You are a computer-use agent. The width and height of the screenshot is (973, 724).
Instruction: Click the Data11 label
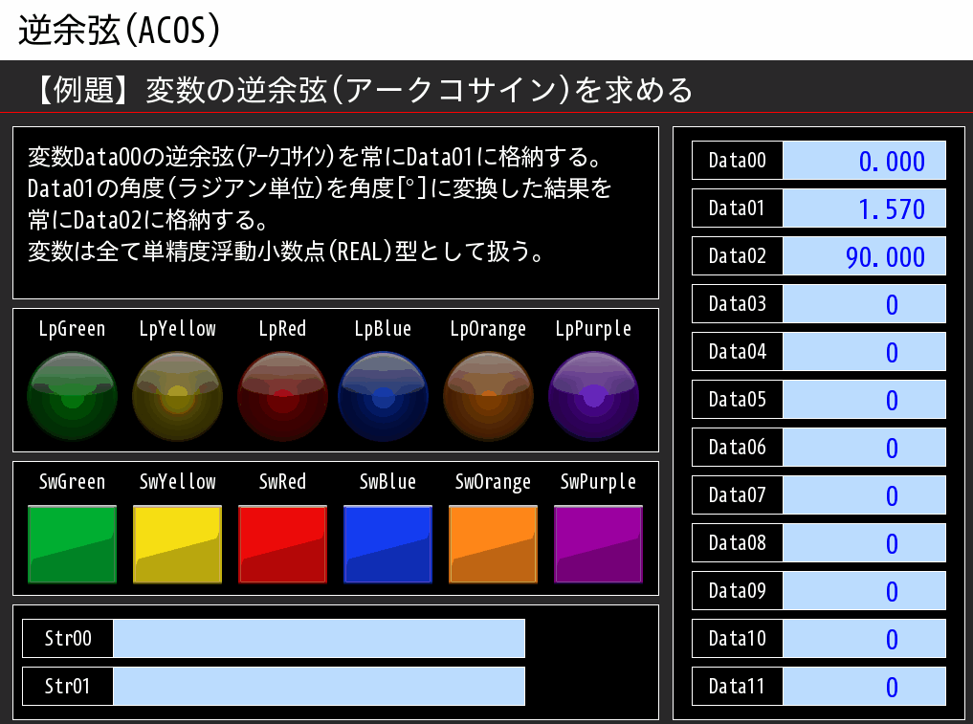click(738, 686)
